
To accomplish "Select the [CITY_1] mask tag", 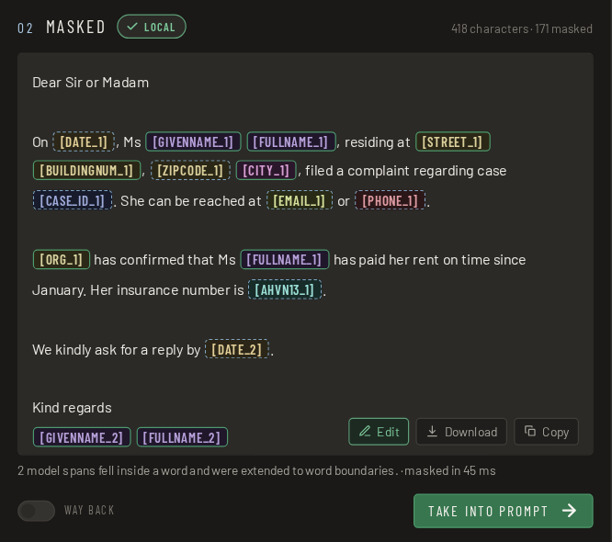I will [x=266, y=171].
